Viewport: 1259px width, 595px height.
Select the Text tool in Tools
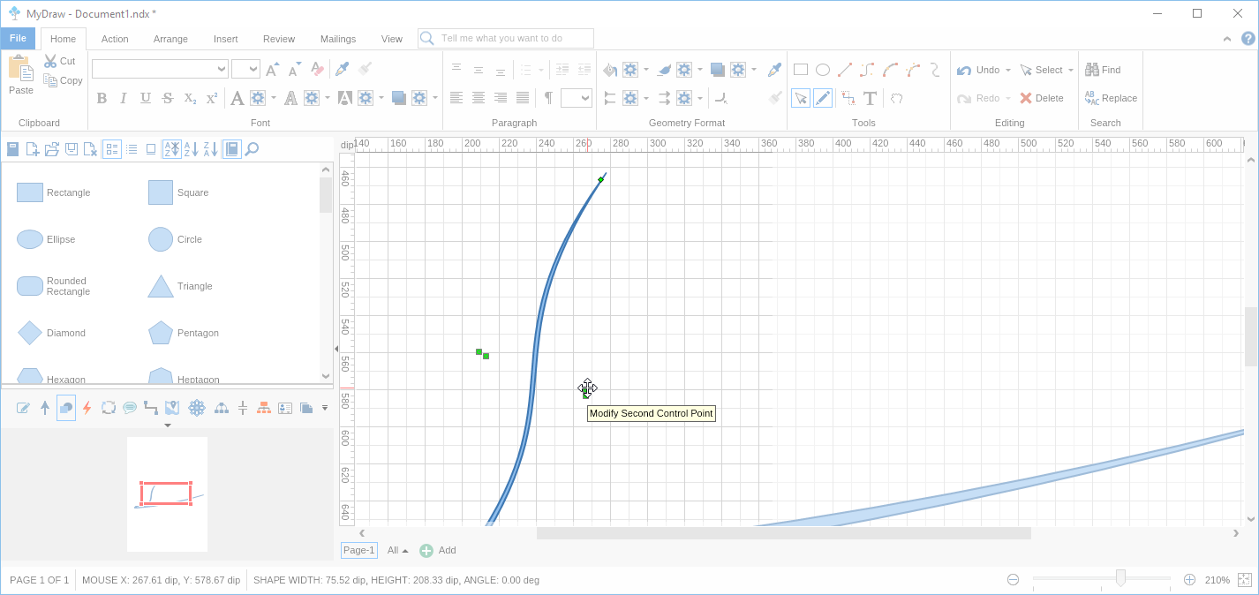870,98
